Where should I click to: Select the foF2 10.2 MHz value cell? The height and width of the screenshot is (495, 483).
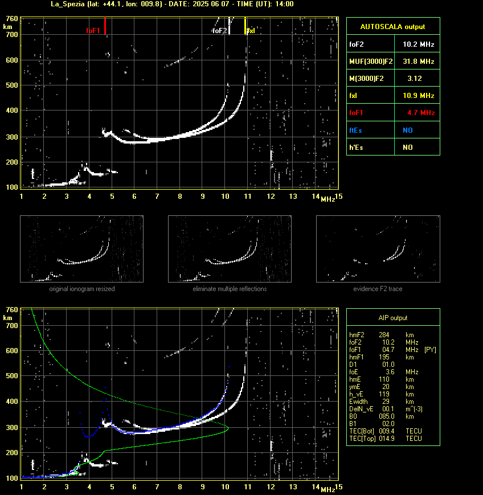coord(417,44)
